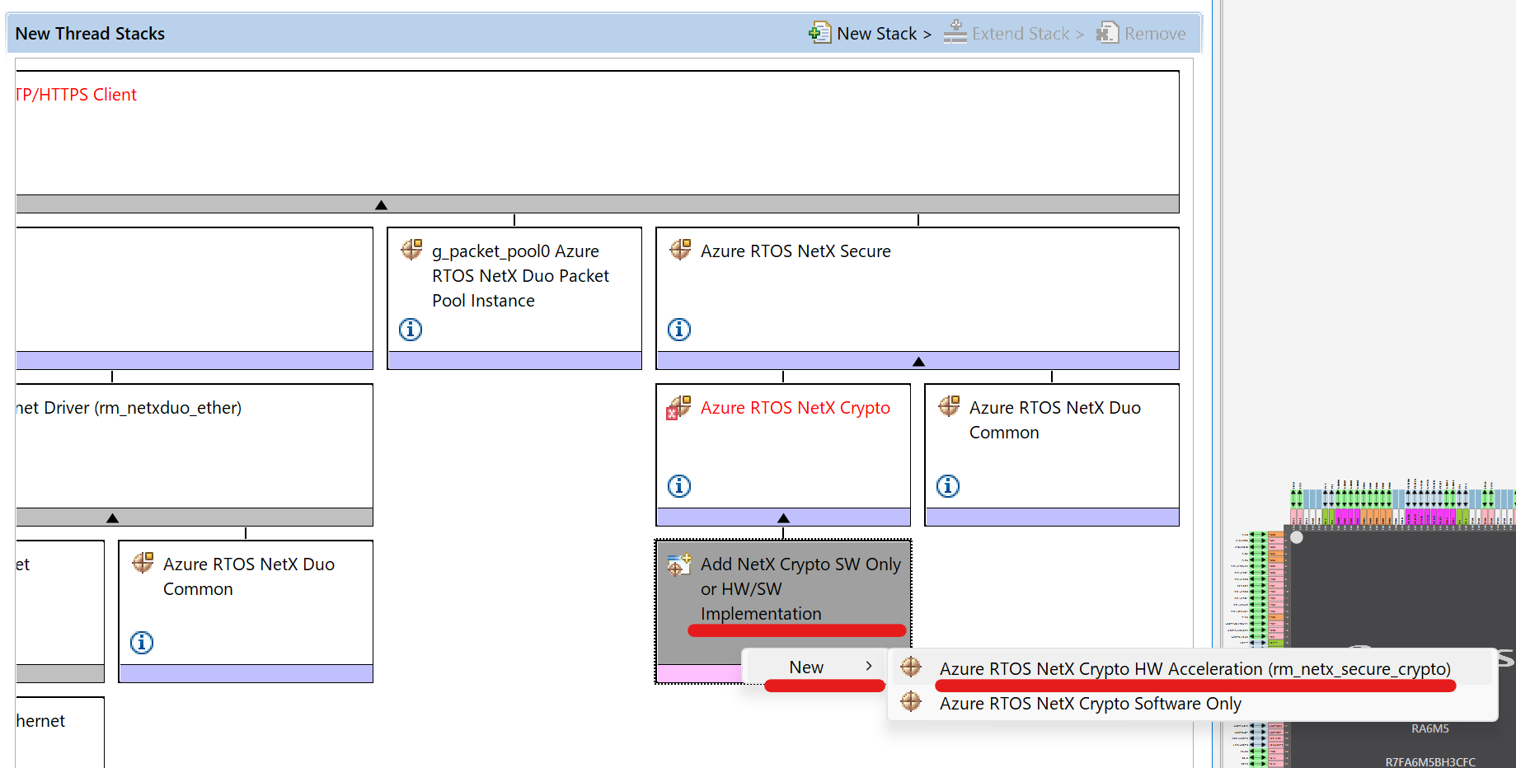
Task: Select the HTTP/HTTPS Client module title
Action: (76, 95)
